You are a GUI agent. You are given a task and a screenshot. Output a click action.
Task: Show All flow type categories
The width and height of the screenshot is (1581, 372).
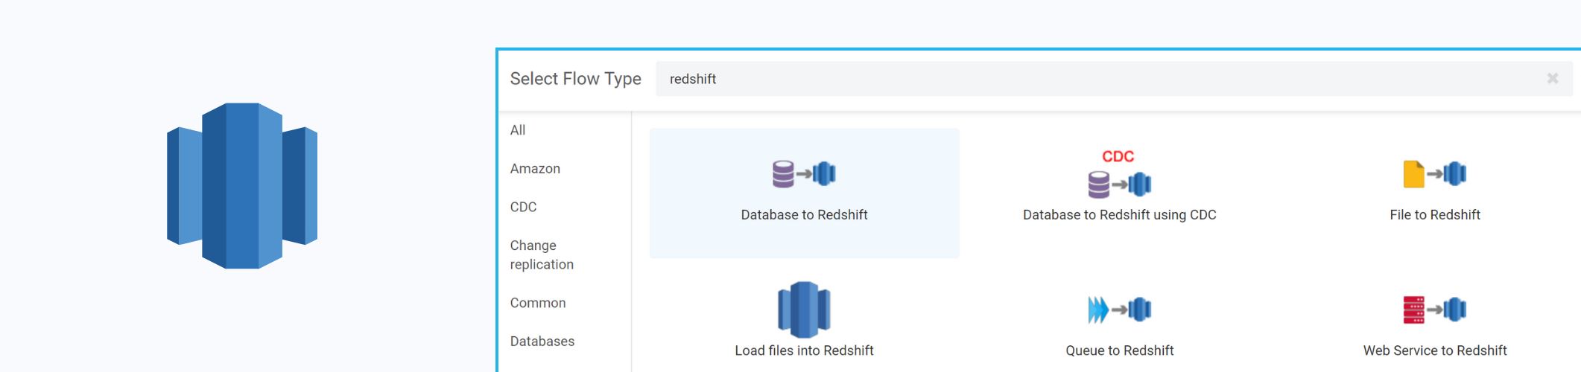click(518, 130)
